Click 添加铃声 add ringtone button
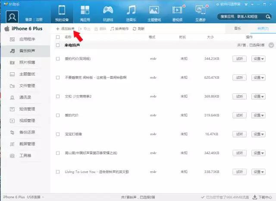The height and width of the screenshot is (201, 276). (x=65, y=29)
